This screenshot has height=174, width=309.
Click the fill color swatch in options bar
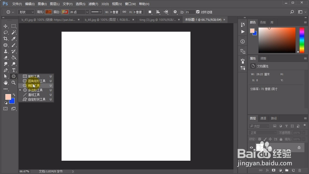pos(48,12)
